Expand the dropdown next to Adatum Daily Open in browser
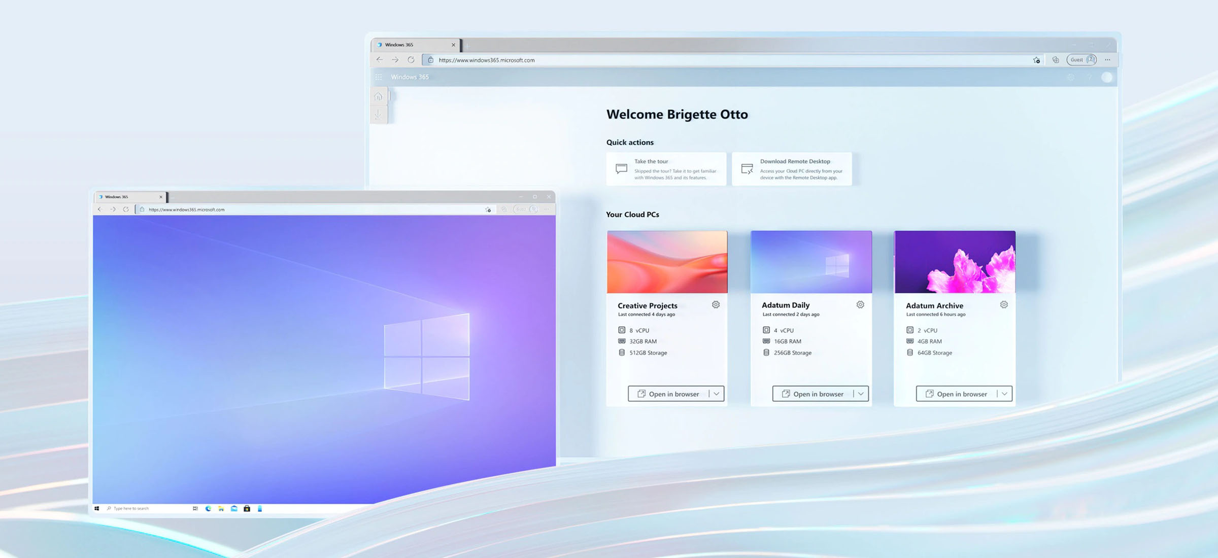The width and height of the screenshot is (1218, 558). [861, 394]
